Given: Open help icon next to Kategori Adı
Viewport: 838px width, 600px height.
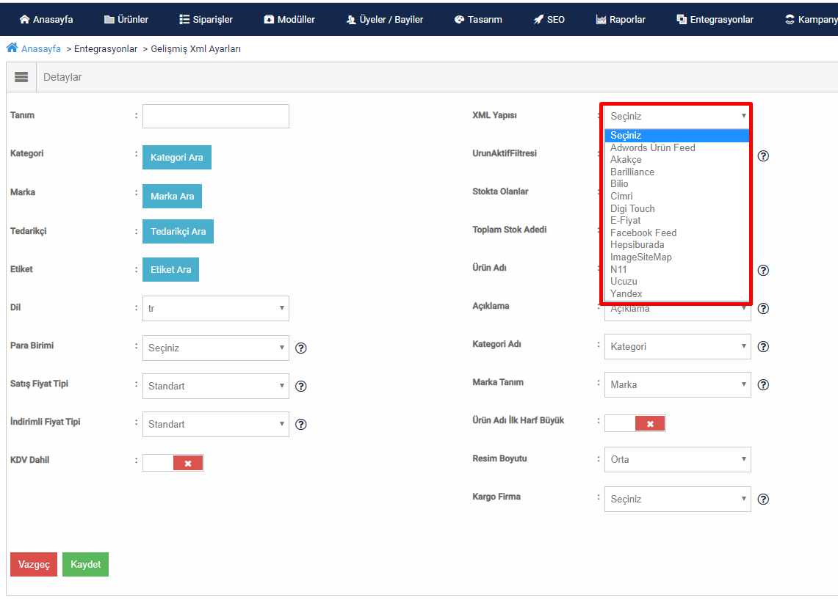Looking at the screenshot, I should pyautogui.click(x=763, y=346).
